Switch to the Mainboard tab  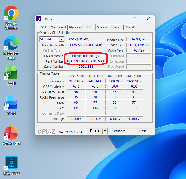click(58, 27)
